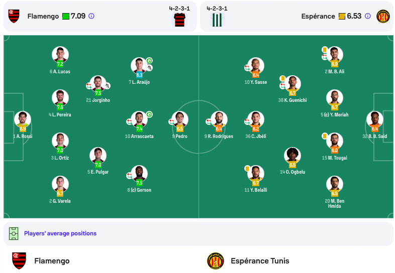Click the info icon next to Flamengo's 7.09 rating
Viewport: 395px width, 273px height.
[x=91, y=16]
